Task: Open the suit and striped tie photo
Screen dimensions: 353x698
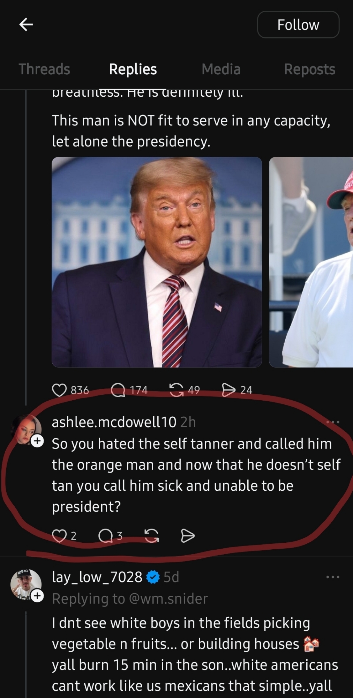Action: click(157, 262)
